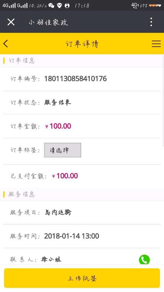Image resolution: width=164 pixels, height=292 pixels.
Task: Tap the 订单信息 section header
Action: (x=22, y=61)
